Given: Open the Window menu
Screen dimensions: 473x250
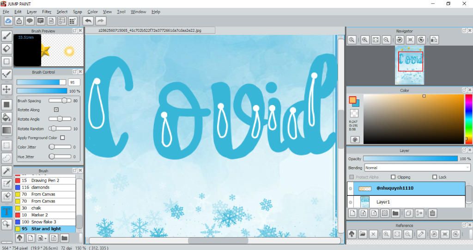Looking at the screenshot, I should 138,12.
